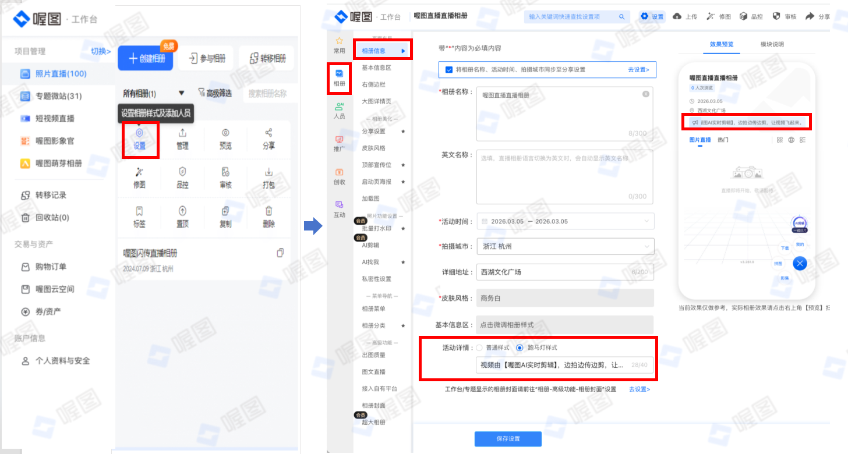Screen dimensions: 848x454
Task: Delete the album with the 删除 trash icon
Action: [x=268, y=211]
